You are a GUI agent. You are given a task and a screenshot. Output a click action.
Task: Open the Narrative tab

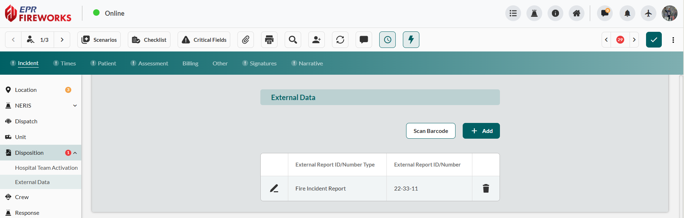point(310,63)
